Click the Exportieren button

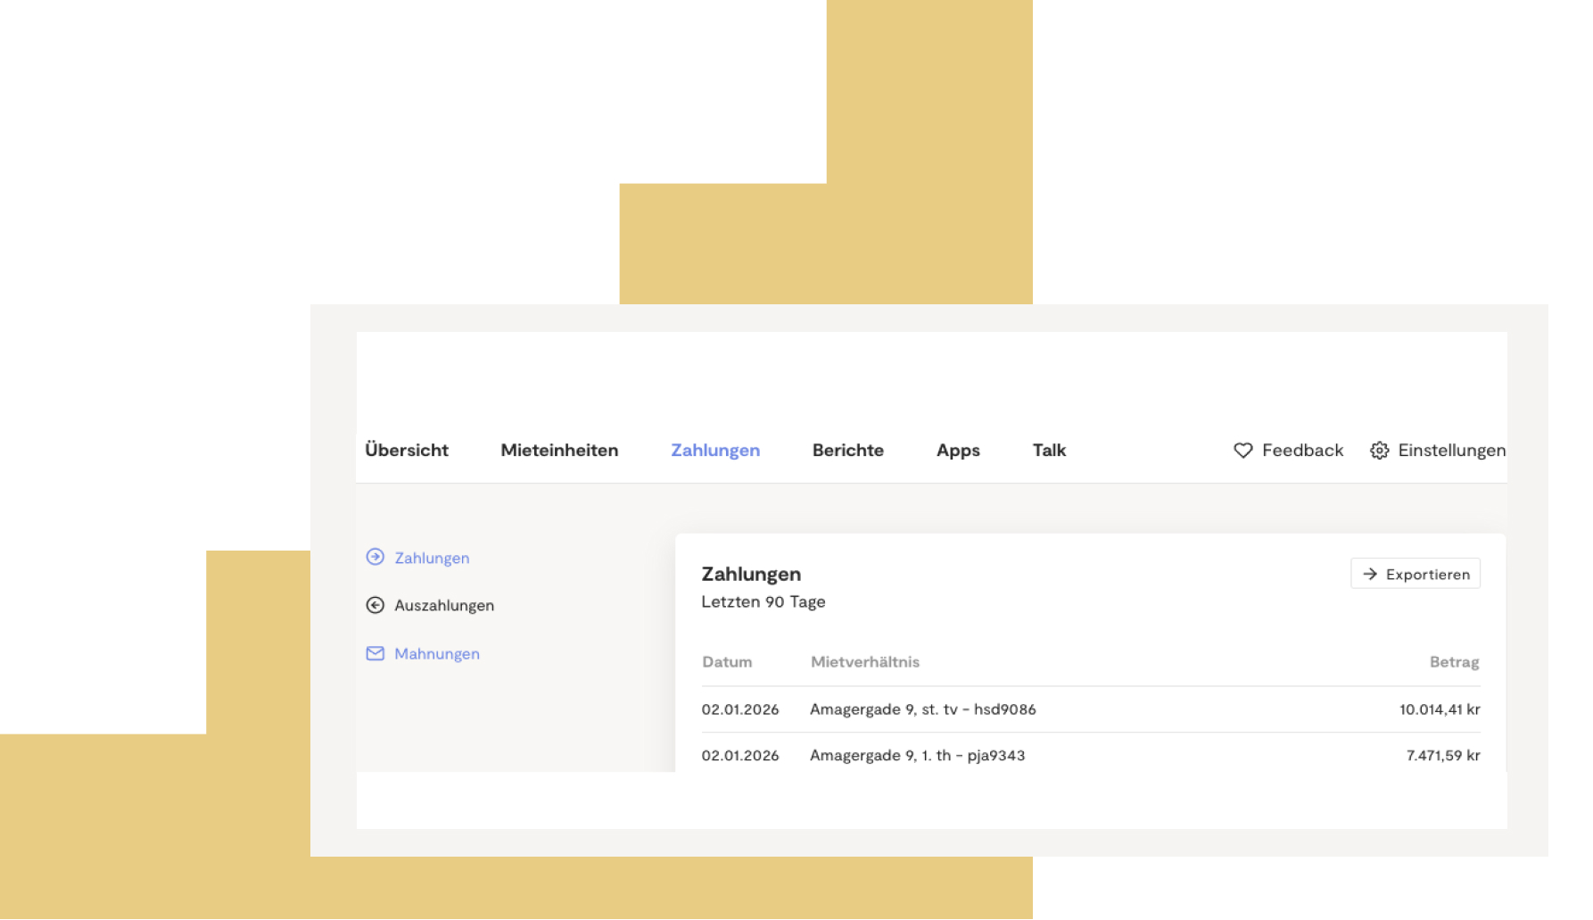click(x=1416, y=574)
